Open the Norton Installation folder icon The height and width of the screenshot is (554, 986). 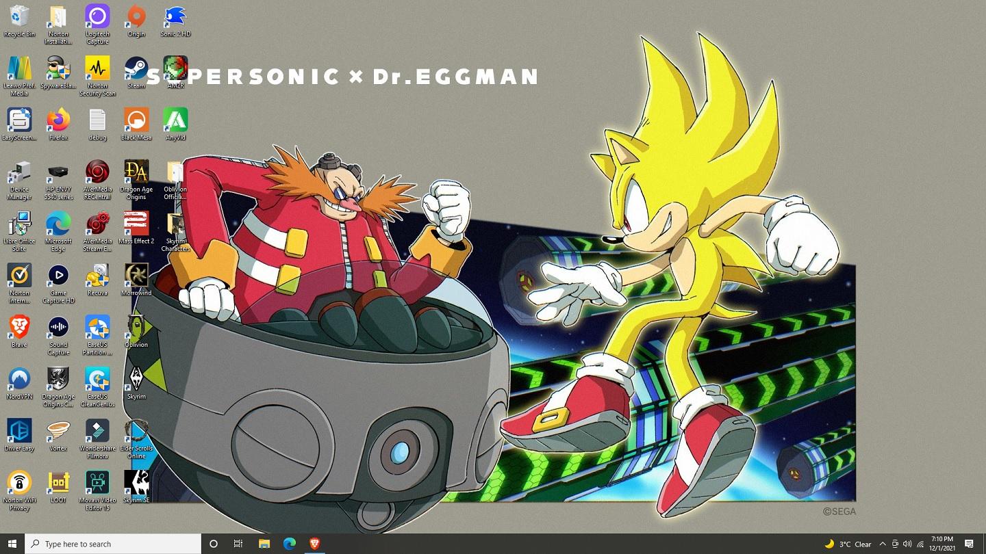pos(58,25)
